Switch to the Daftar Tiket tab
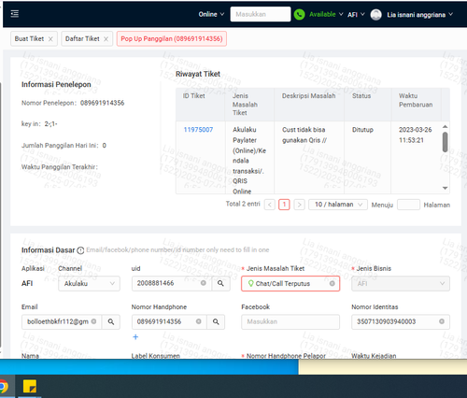 (x=82, y=39)
